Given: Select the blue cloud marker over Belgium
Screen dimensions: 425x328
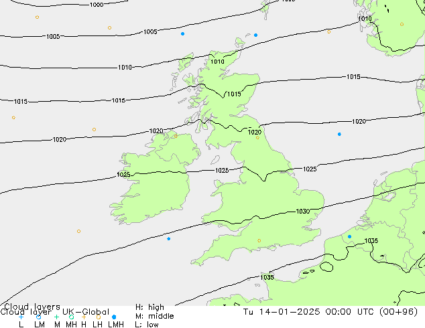Looking at the screenshot, I should click(x=350, y=236).
